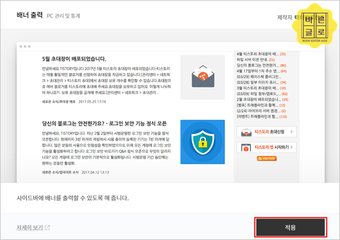This screenshot has width=340, height=240.
Task: Click the envelope invitation thumbnail image
Action: [202, 77]
